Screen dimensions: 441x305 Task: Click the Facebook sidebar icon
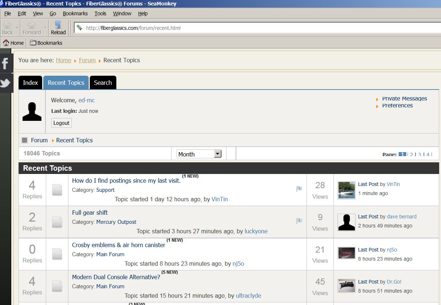[x=5, y=64]
